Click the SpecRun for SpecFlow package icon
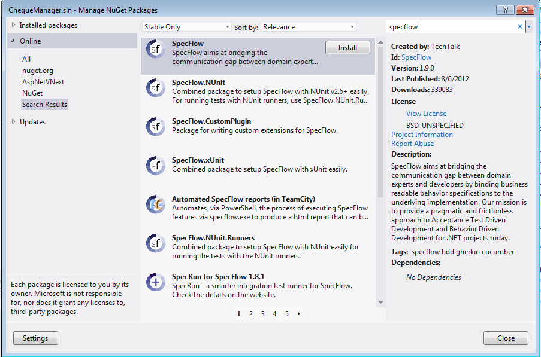The image size is (541, 357). (x=156, y=282)
